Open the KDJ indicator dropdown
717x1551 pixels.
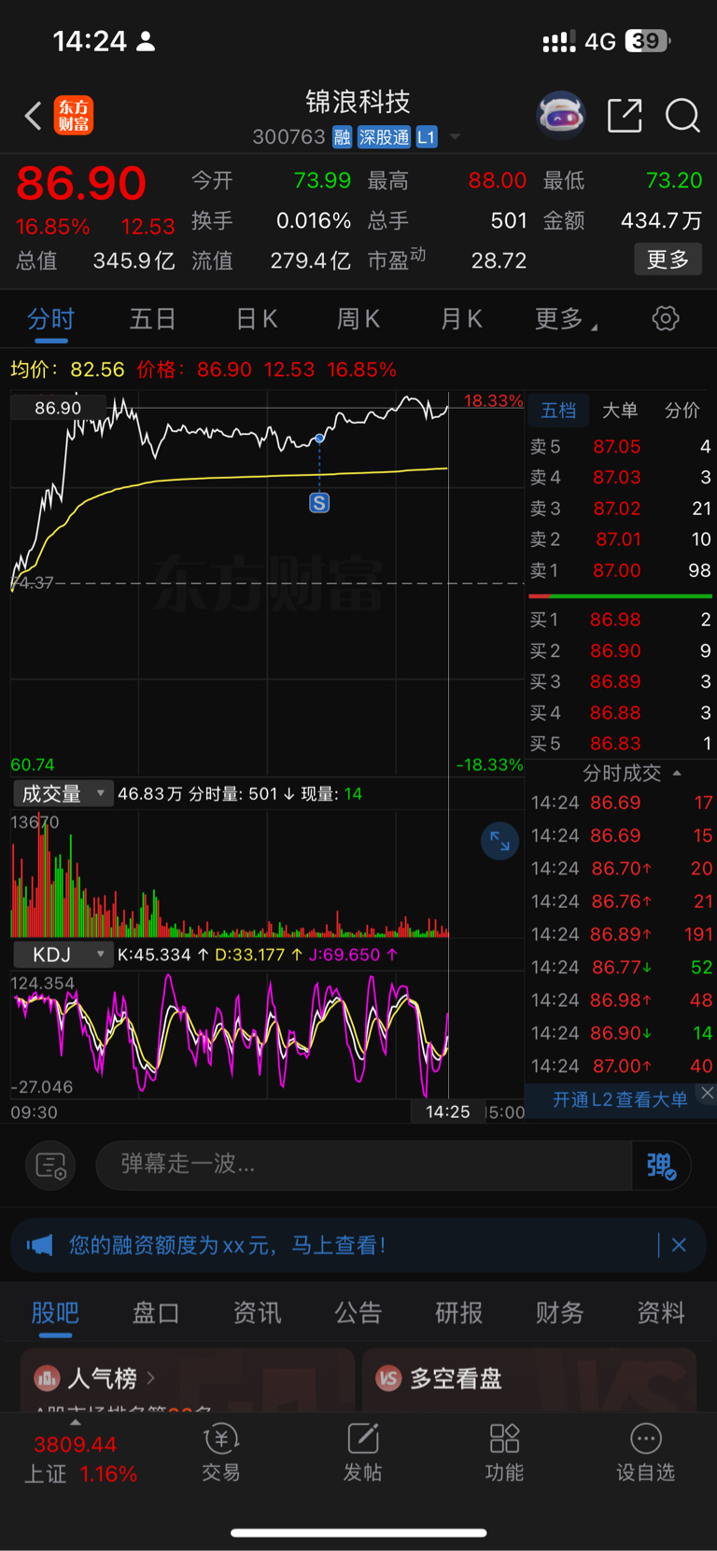coord(63,955)
